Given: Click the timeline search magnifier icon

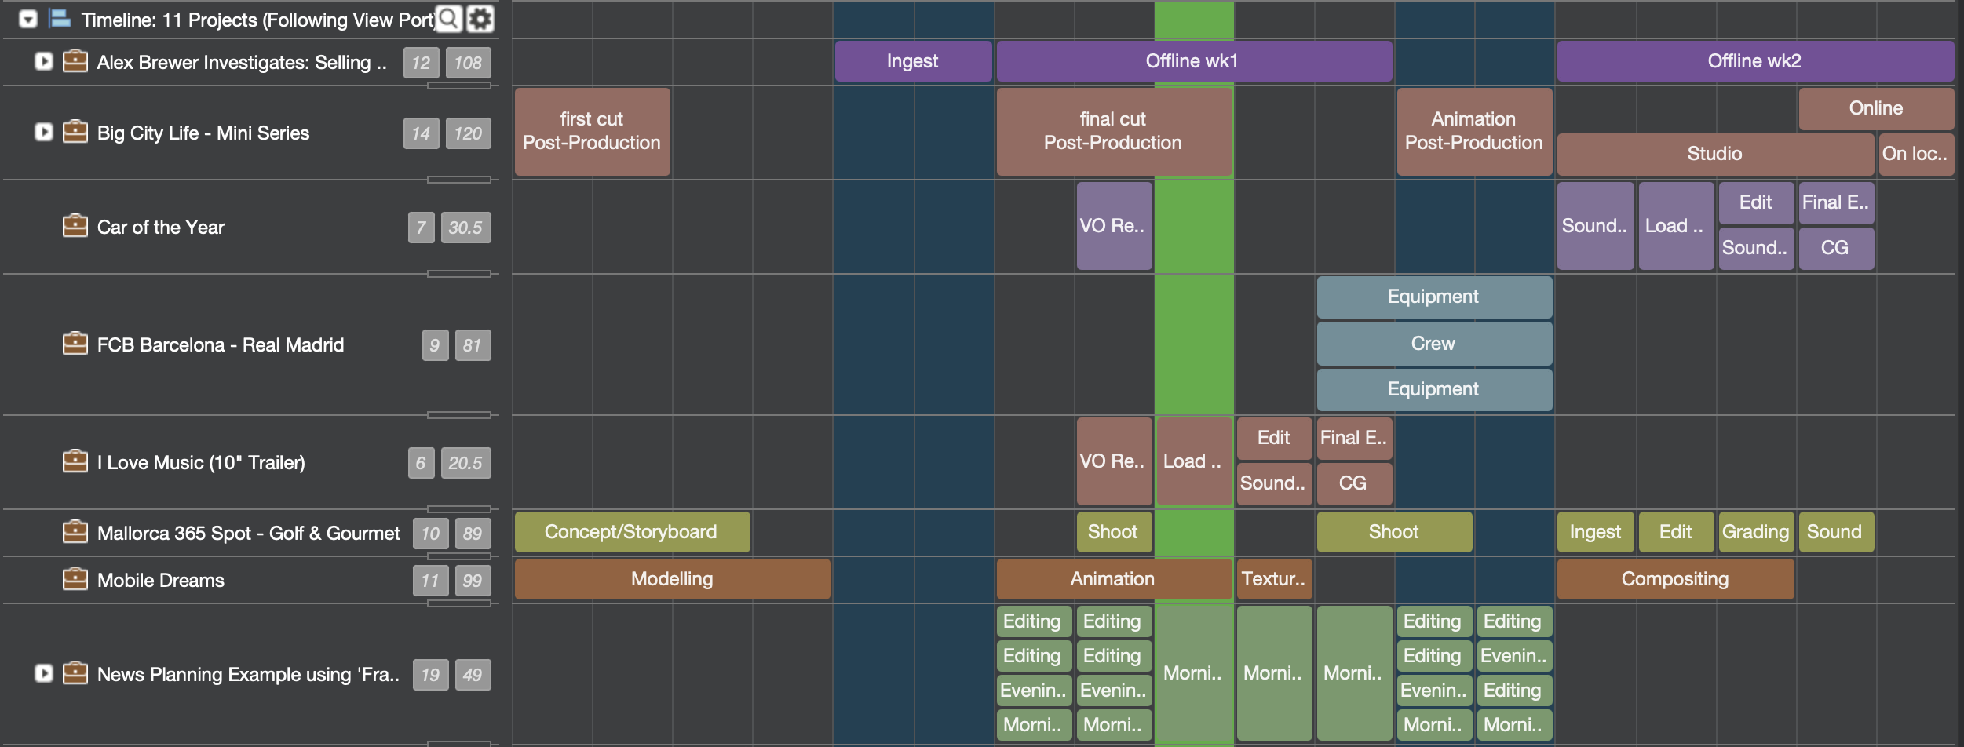Looking at the screenshot, I should pyautogui.click(x=448, y=19).
